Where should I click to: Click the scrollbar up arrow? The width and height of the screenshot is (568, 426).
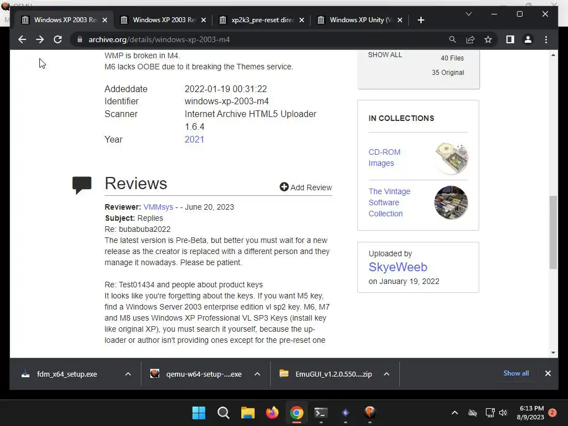click(553, 55)
